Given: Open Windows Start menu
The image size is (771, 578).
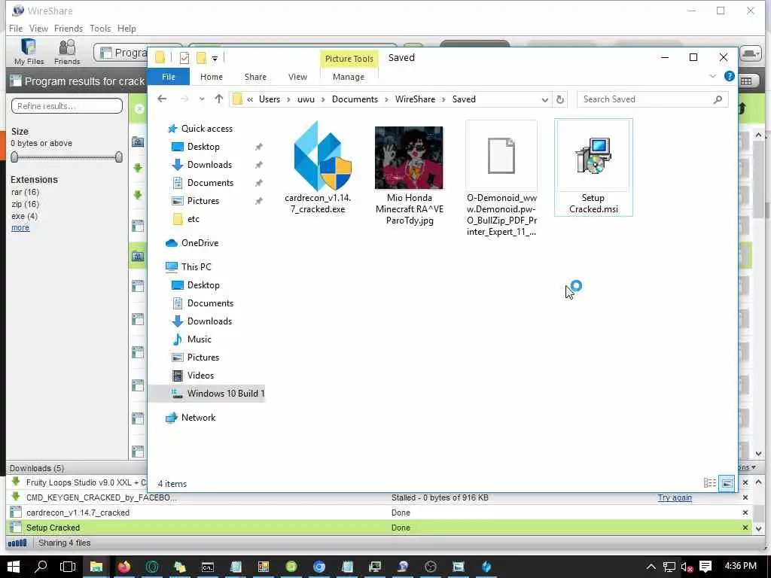Looking at the screenshot, I should pos(14,567).
